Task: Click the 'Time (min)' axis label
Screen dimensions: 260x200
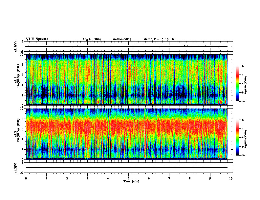Action: [131, 181]
